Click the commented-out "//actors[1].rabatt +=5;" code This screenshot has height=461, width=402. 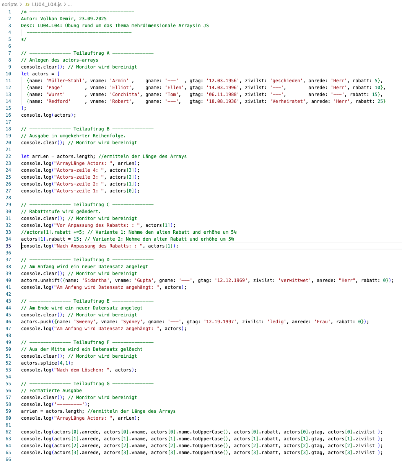click(x=53, y=232)
